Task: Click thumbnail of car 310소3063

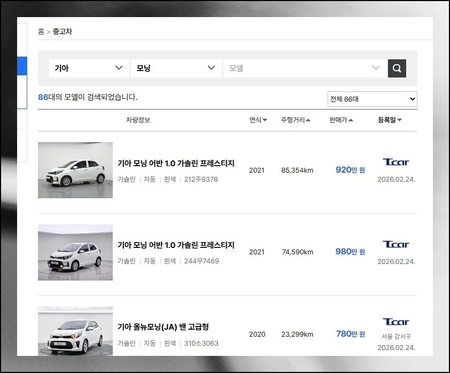Action: 75,330
